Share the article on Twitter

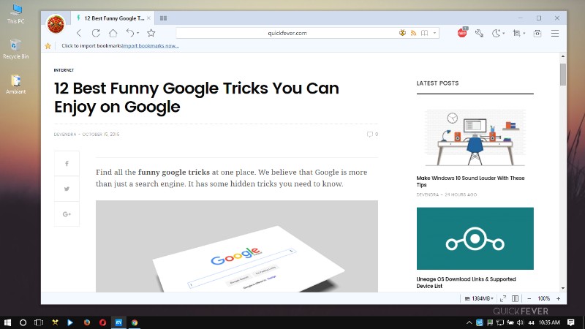point(67,189)
